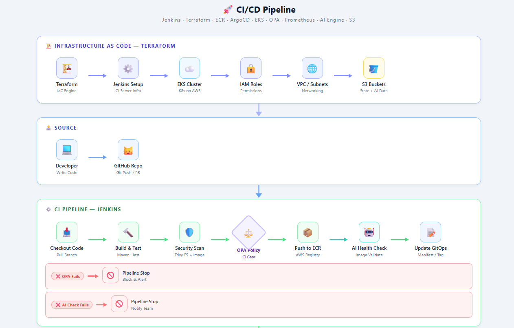Screen dimensions: 514x328
Task: Click the AI Check Fails red badge
Action: coord(72,305)
